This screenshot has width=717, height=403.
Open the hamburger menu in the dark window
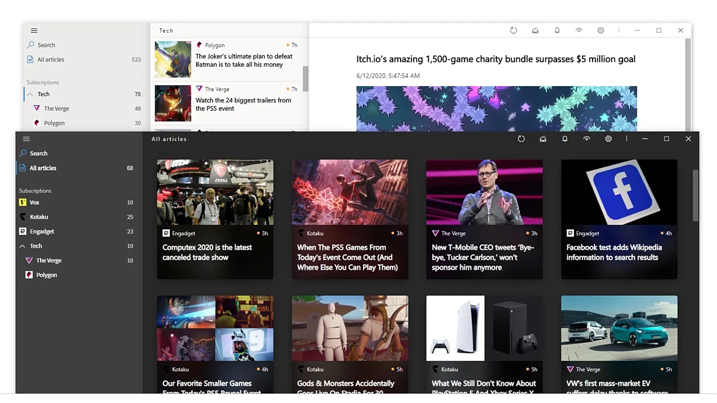tap(26, 139)
